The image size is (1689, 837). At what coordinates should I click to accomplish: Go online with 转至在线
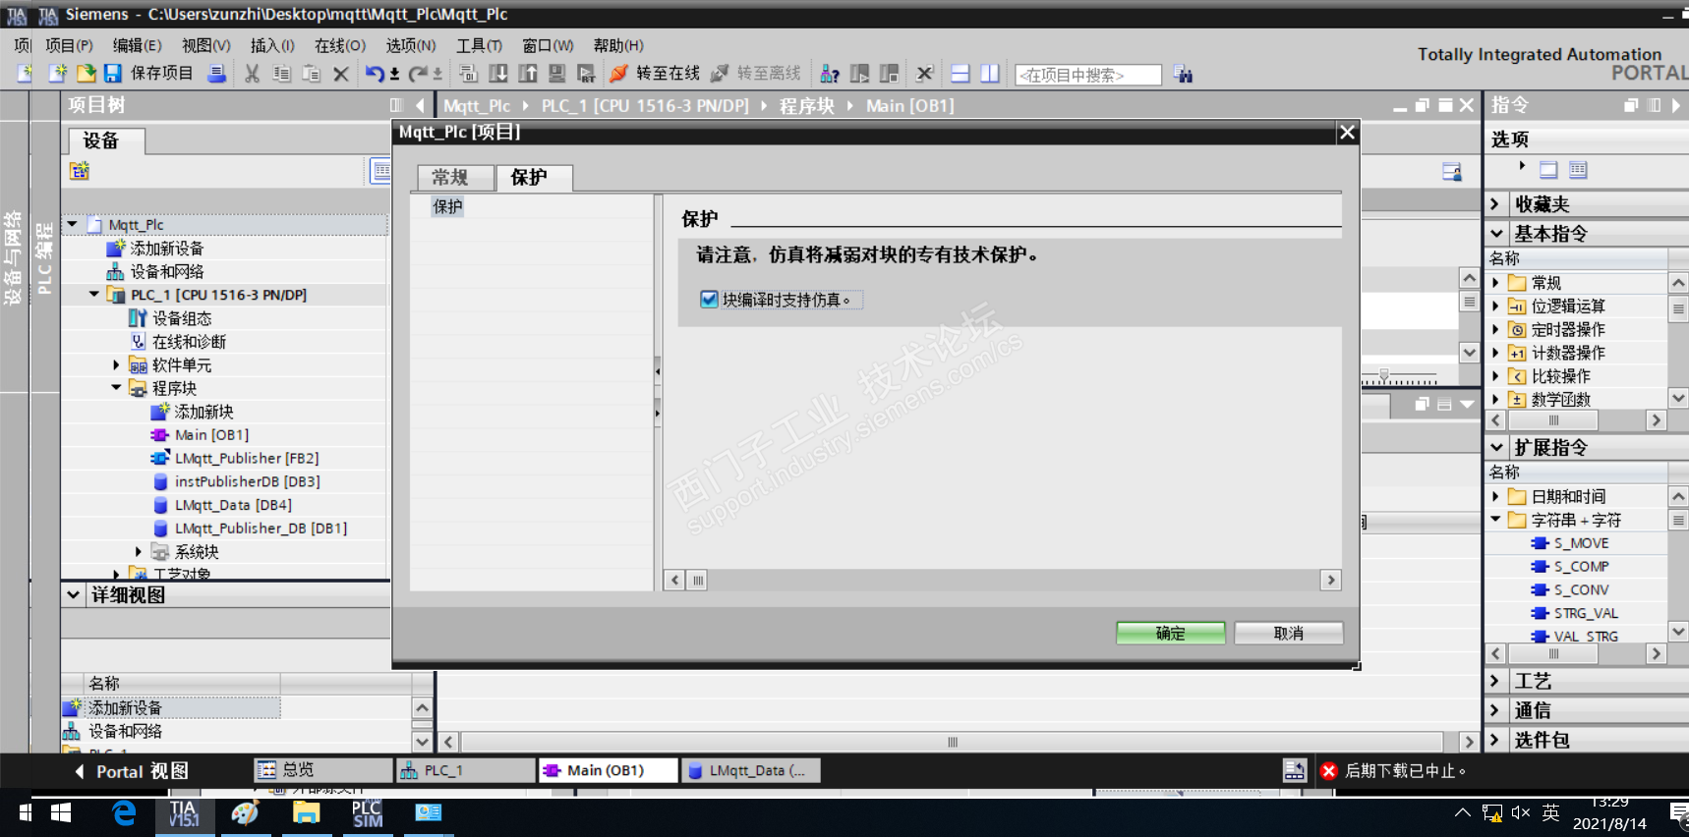click(x=655, y=74)
